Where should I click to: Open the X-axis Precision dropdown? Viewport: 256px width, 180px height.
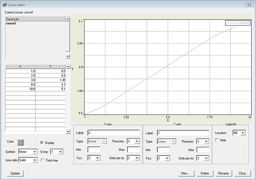(137, 141)
